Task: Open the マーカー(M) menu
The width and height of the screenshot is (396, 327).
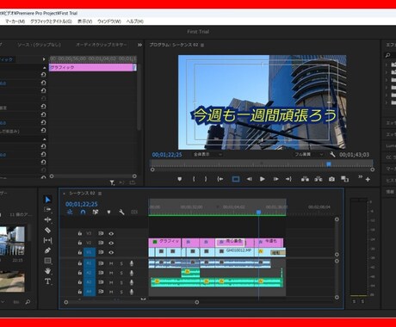Action: (15, 22)
